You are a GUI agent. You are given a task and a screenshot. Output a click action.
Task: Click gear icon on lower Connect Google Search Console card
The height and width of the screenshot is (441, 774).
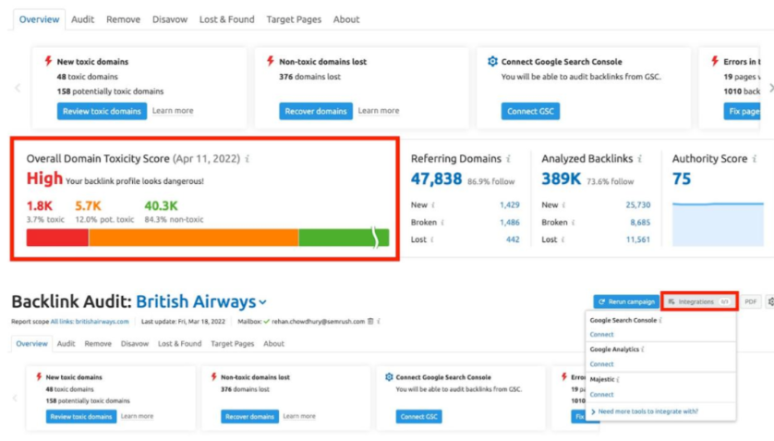click(389, 377)
